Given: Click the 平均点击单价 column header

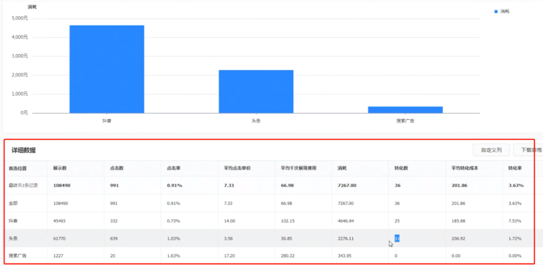Looking at the screenshot, I should tap(237, 168).
